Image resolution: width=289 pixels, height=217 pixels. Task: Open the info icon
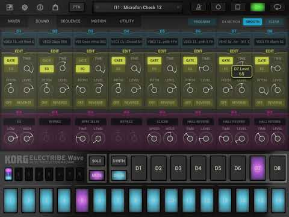click(x=40, y=7)
